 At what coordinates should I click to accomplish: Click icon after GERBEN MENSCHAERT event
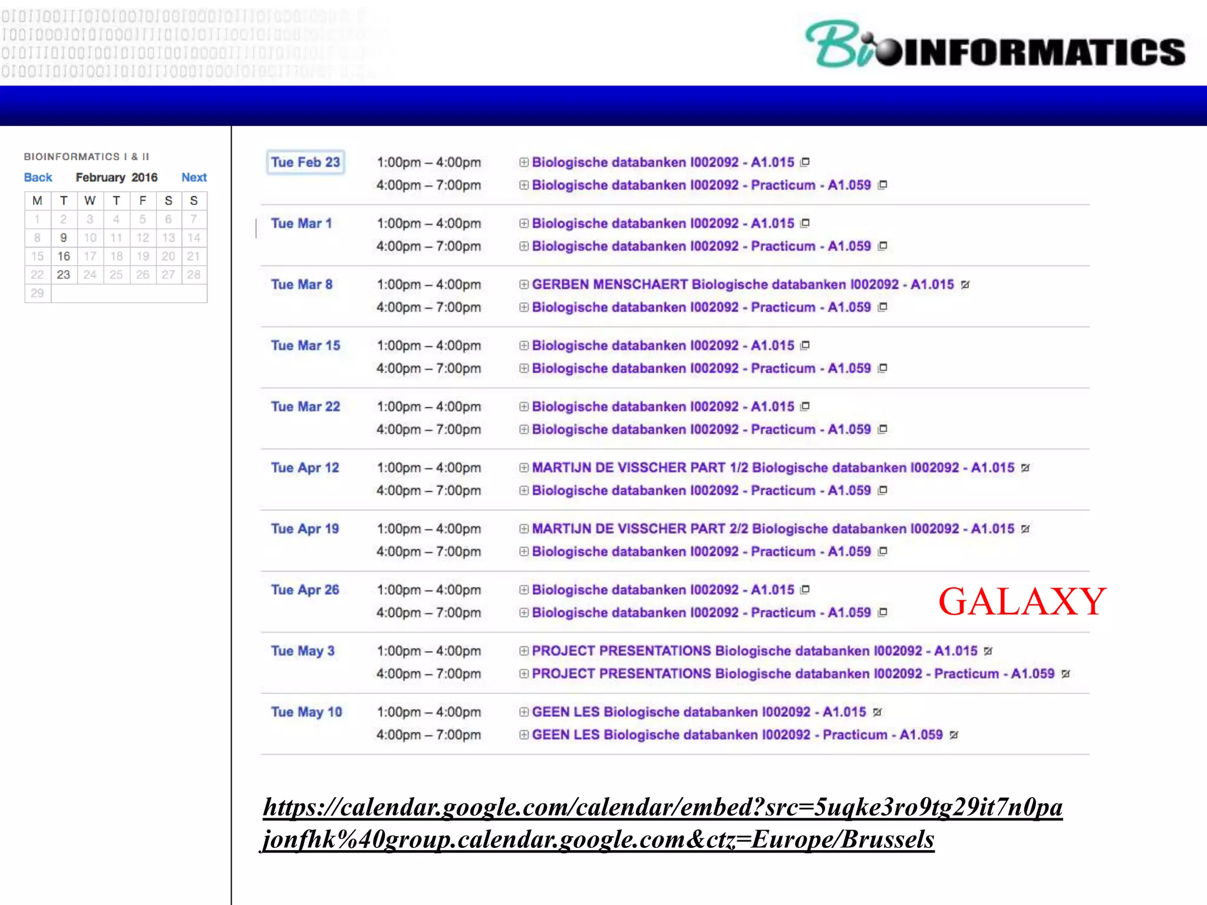(965, 285)
